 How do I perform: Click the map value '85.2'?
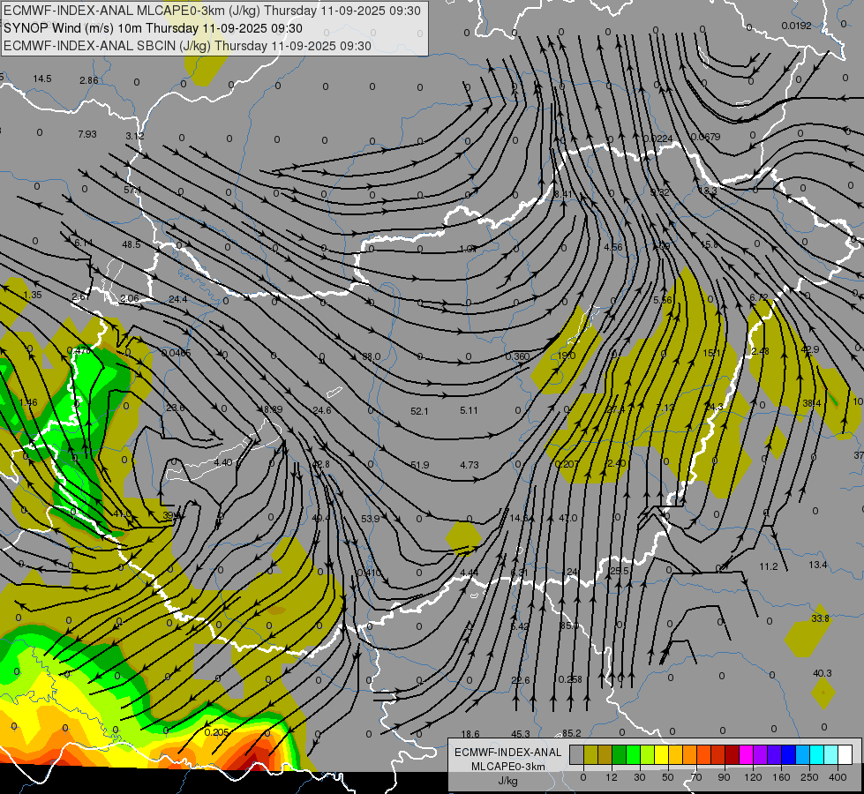571,733
